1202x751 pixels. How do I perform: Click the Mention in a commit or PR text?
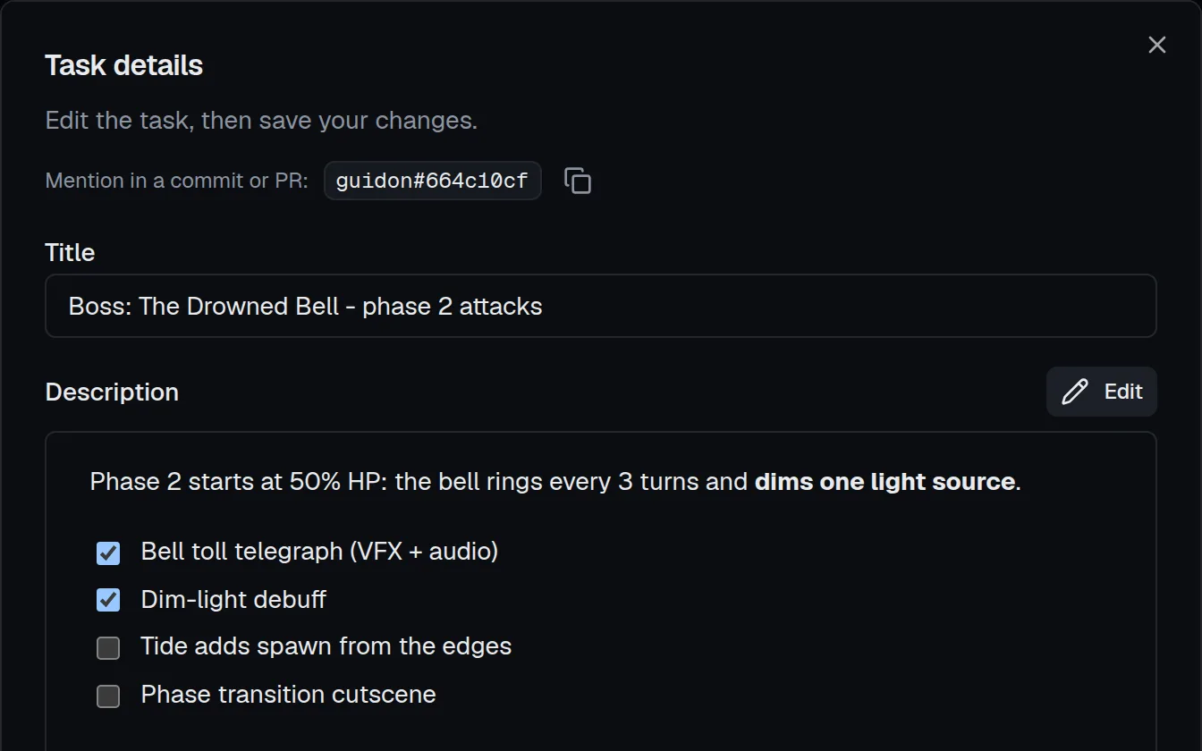coord(177,181)
